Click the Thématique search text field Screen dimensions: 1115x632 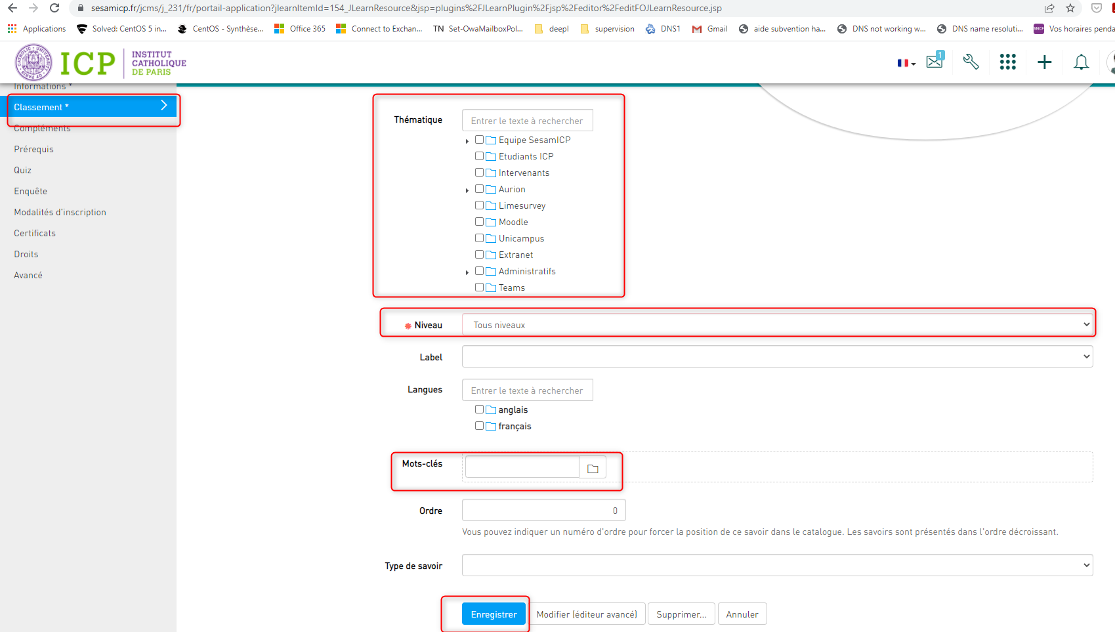click(527, 121)
